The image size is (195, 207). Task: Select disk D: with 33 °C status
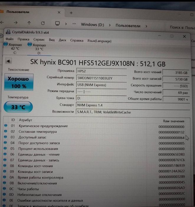pyautogui.click(x=37, y=49)
